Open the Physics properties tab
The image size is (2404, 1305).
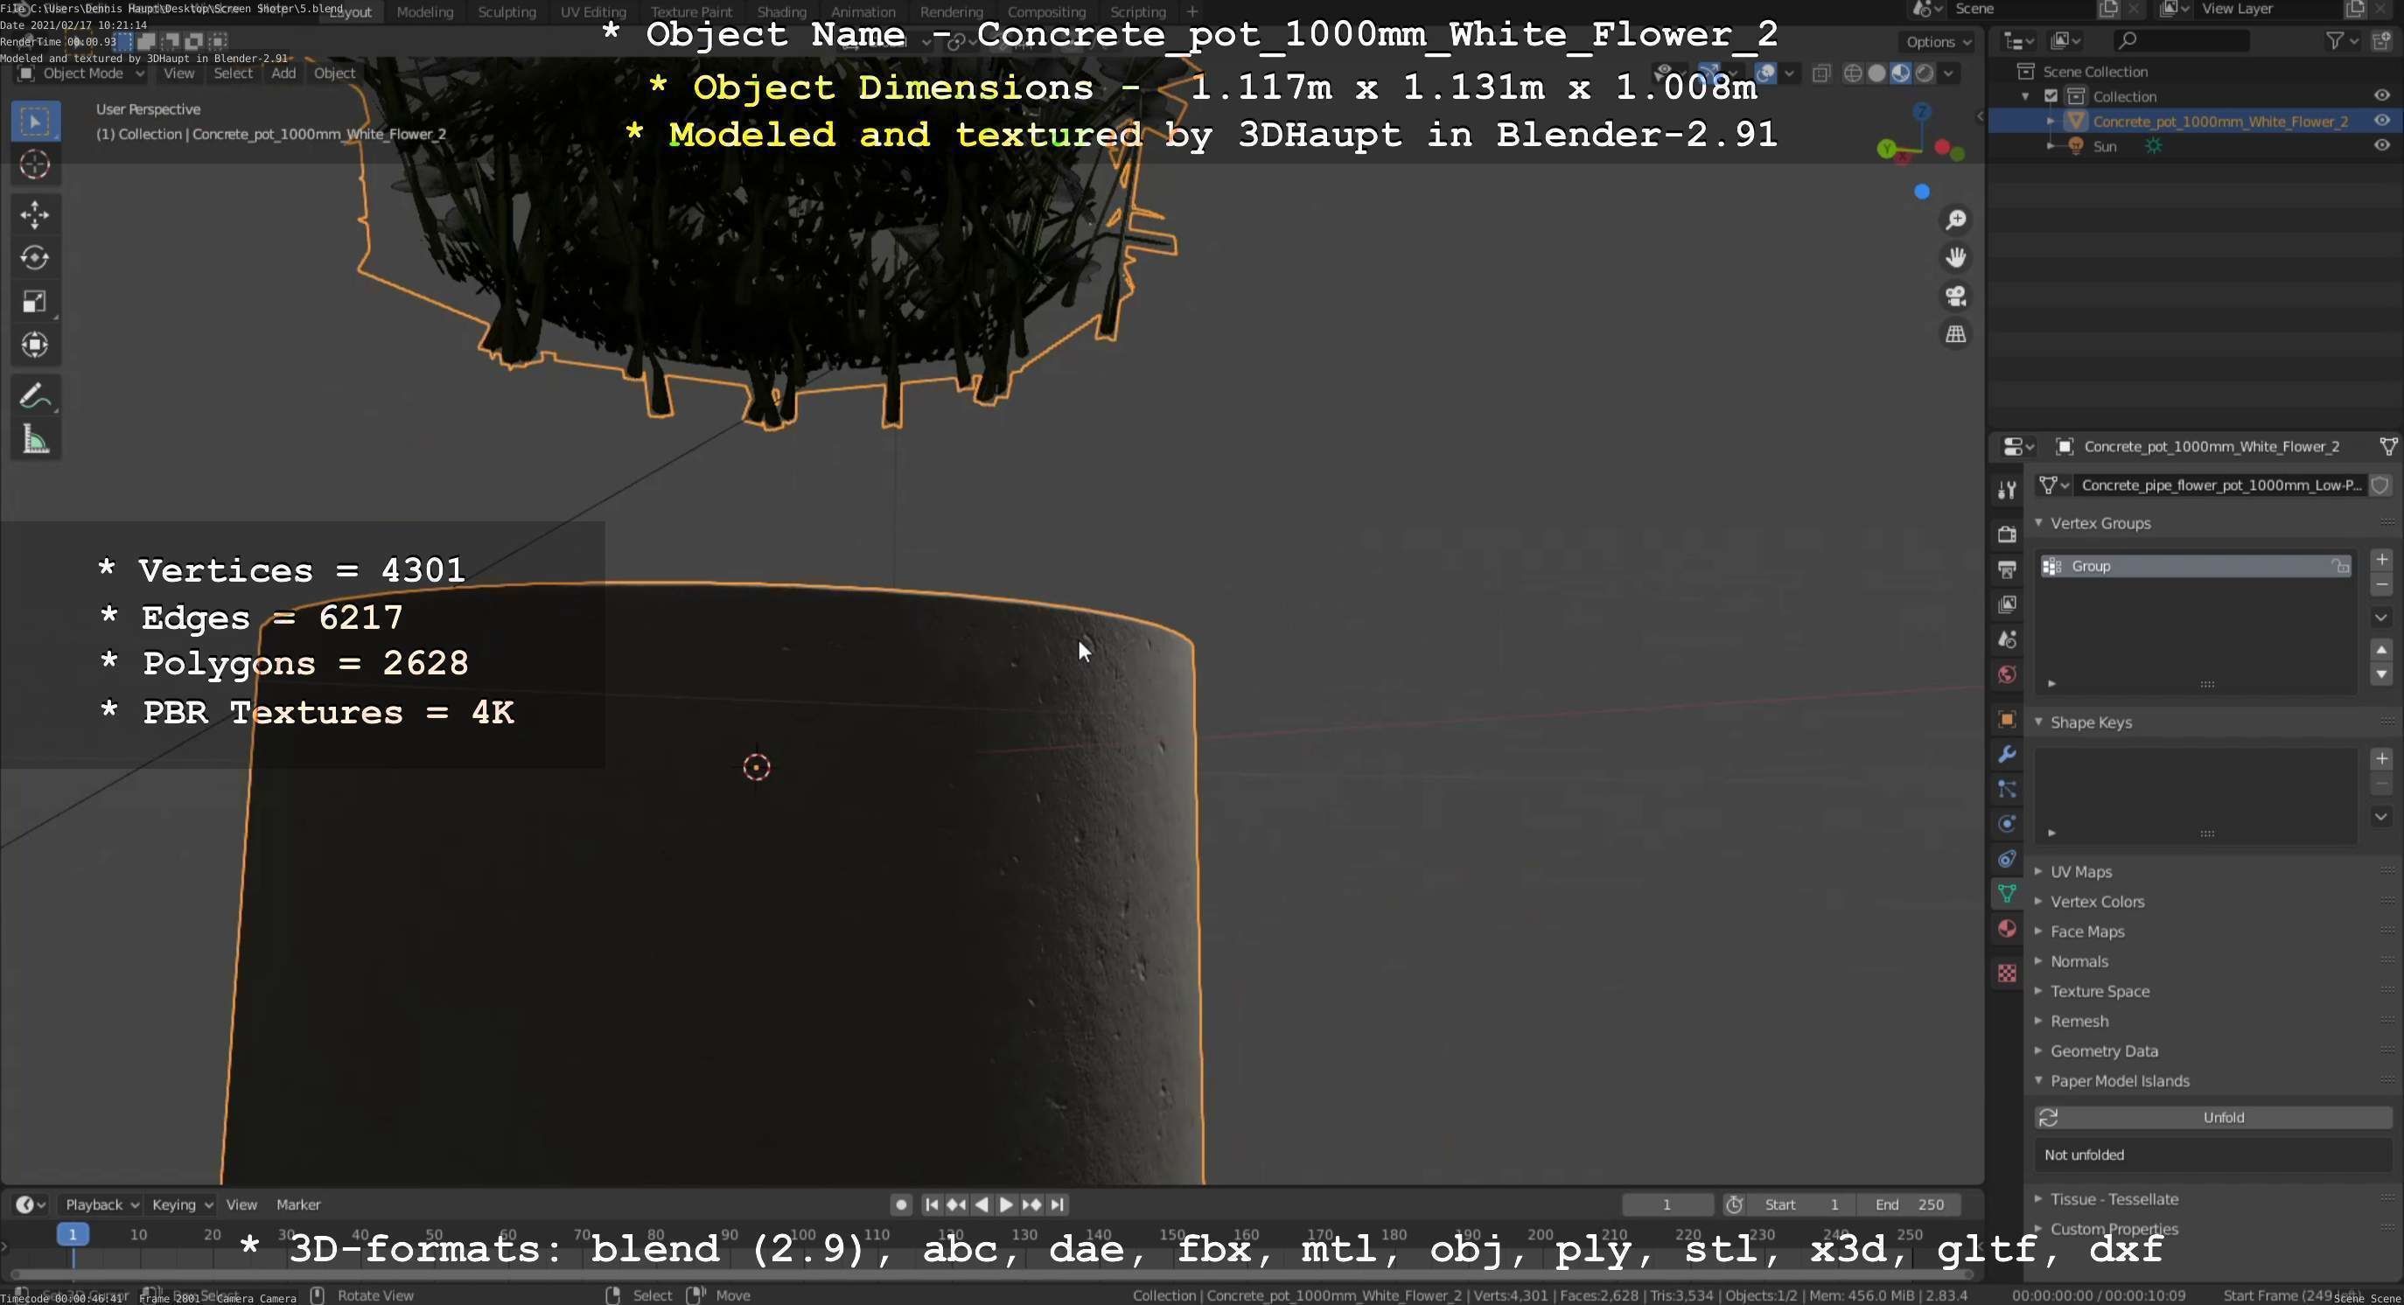coord(2008,824)
